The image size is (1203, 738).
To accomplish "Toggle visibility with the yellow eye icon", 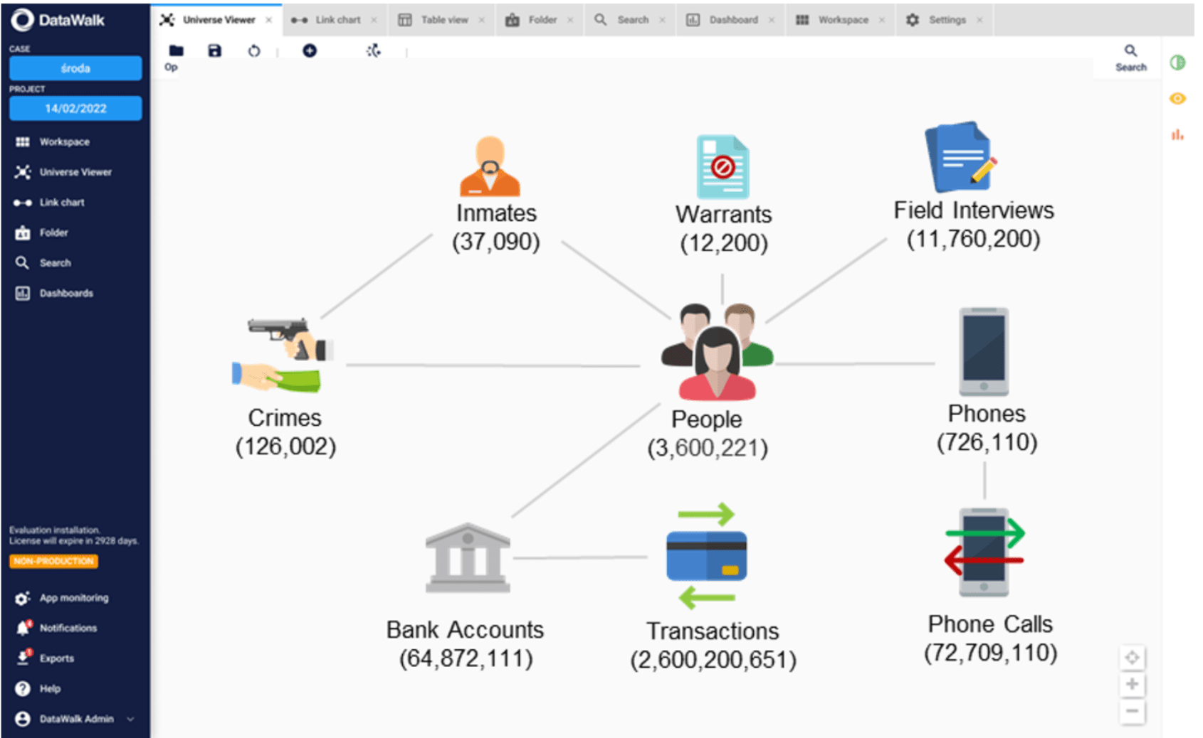I will pyautogui.click(x=1178, y=99).
